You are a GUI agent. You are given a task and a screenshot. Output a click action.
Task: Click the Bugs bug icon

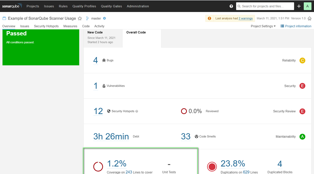pos(104,60)
